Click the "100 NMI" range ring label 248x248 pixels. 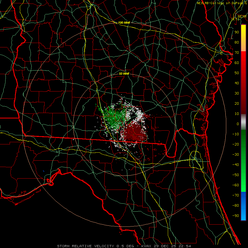click(x=124, y=23)
